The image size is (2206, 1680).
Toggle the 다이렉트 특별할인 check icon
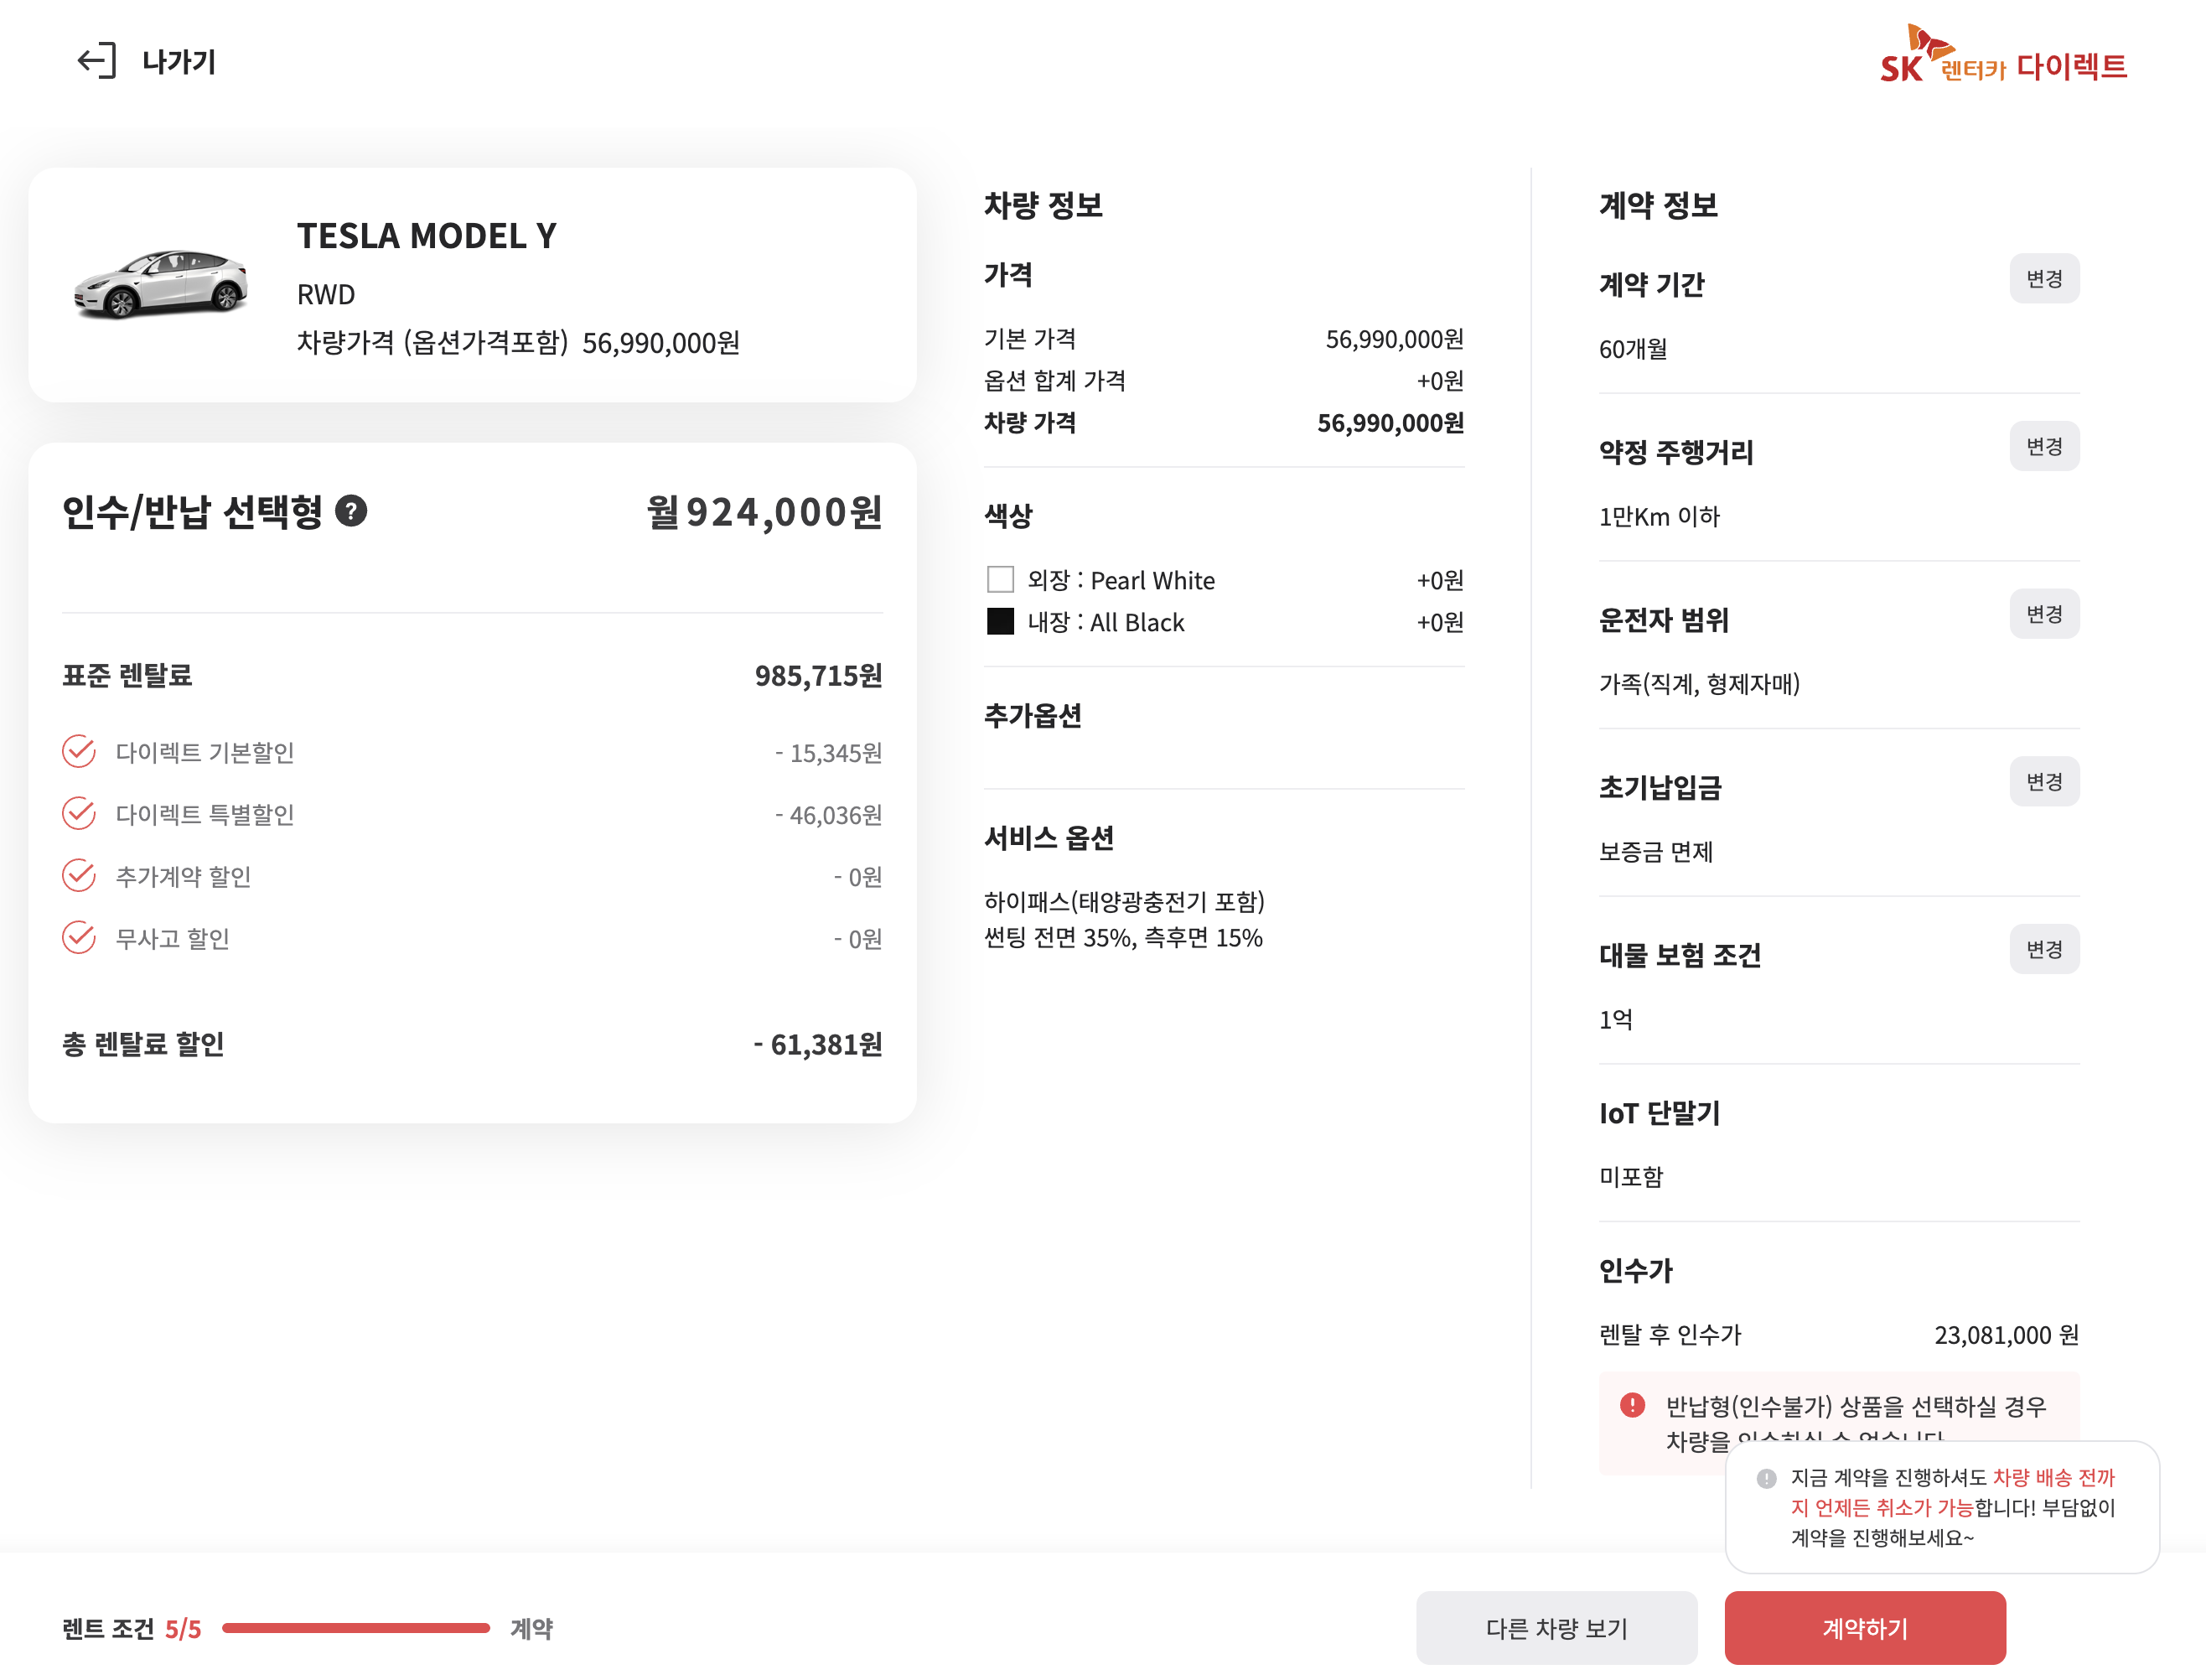tap(79, 813)
